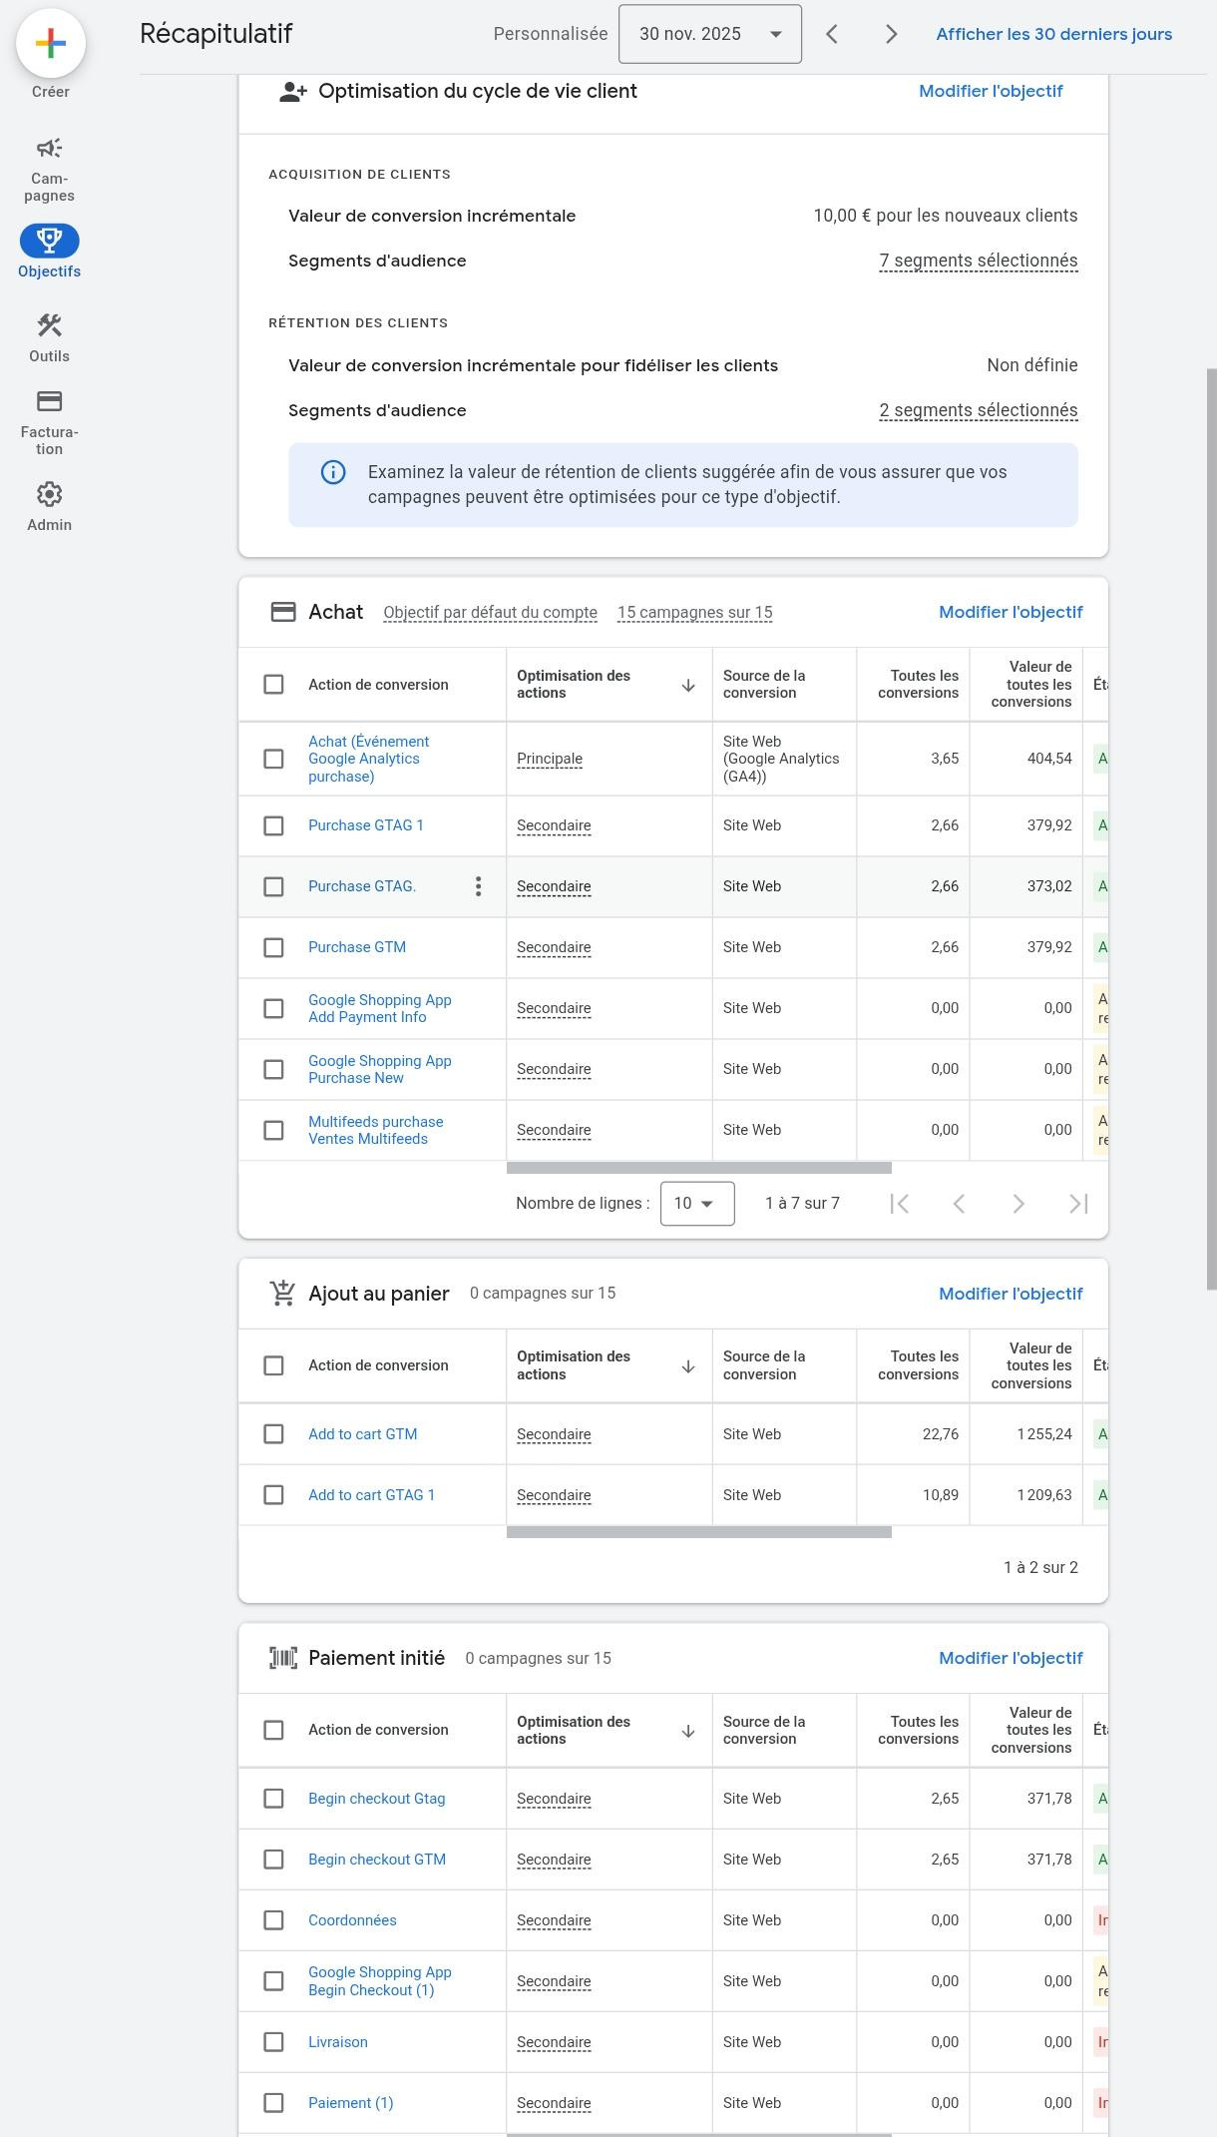
Task: Go to the next date period
Action: click(891, 34)
